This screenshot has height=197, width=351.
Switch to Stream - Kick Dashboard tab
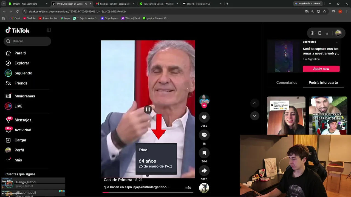[x=28, y=4]
